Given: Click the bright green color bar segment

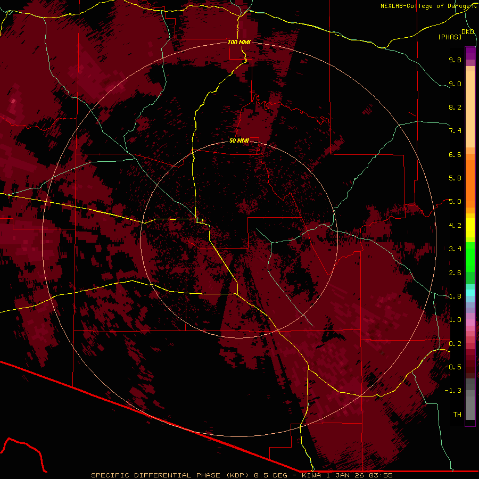Looking at the screenshot, I should pyautogui.click(x=470, y=257).
